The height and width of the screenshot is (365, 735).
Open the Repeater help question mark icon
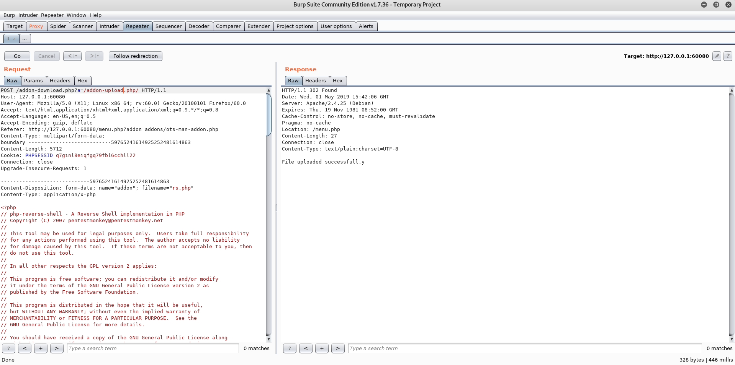click(x=728, y=56)
